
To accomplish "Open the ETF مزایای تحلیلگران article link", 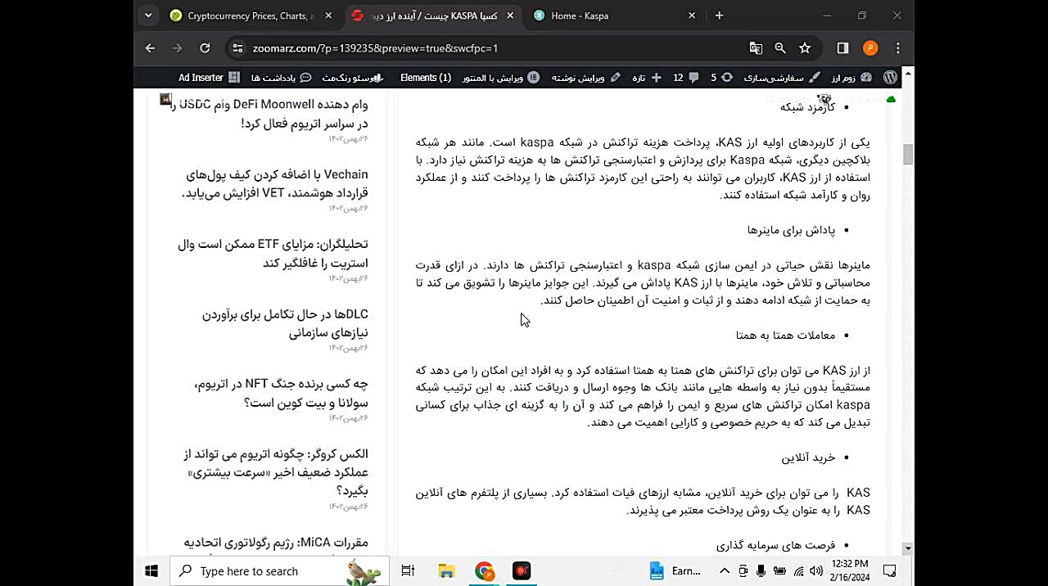I will coord(273,254).
